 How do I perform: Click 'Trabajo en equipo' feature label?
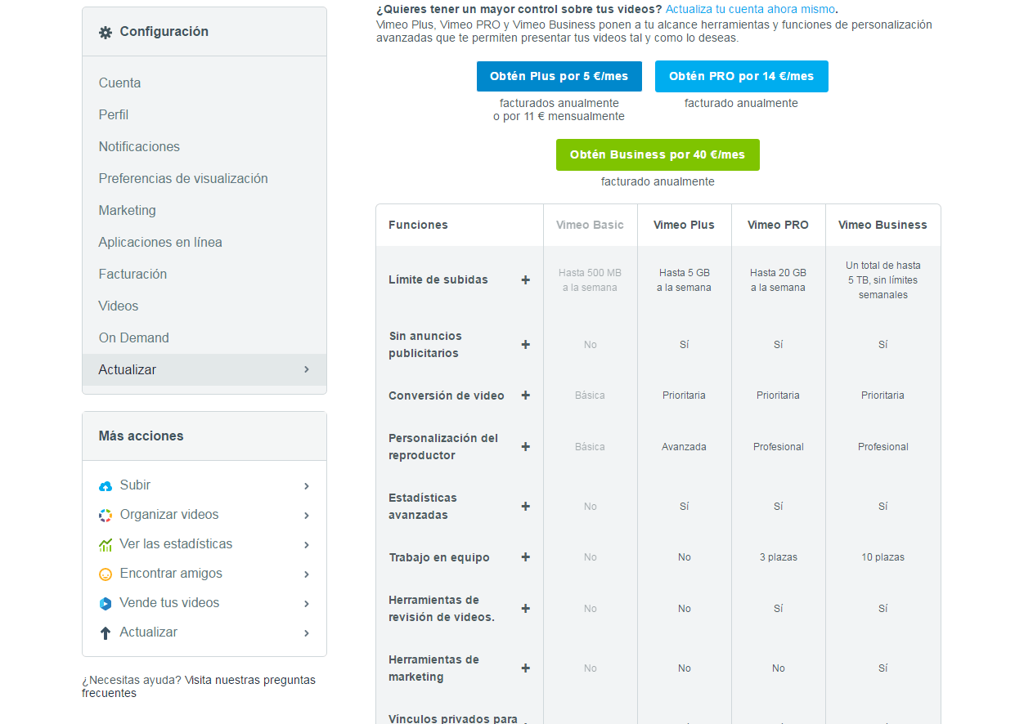pyautogui.click(x=439, y=557)
